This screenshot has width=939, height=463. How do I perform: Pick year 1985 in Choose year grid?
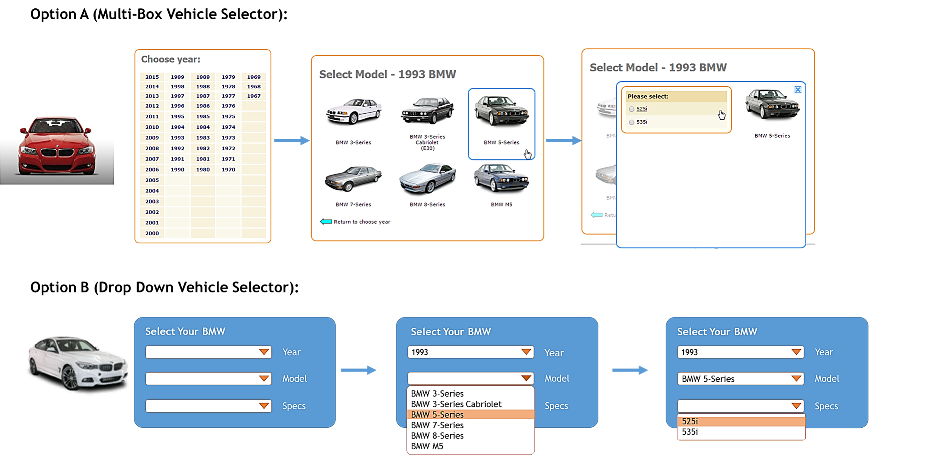(x=203, y=116)
